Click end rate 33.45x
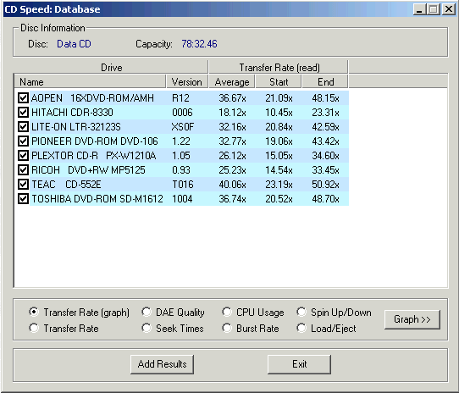Viewport: 459px width, 393px height. [x=325, y=170]
